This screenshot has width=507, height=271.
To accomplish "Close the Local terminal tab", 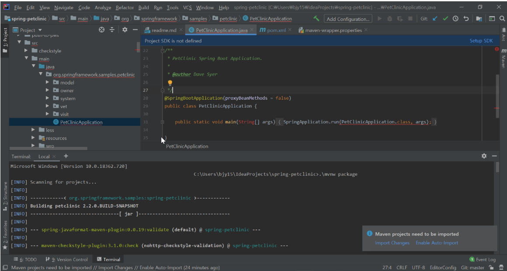I will pyautogui.click(x=54, y=156).
